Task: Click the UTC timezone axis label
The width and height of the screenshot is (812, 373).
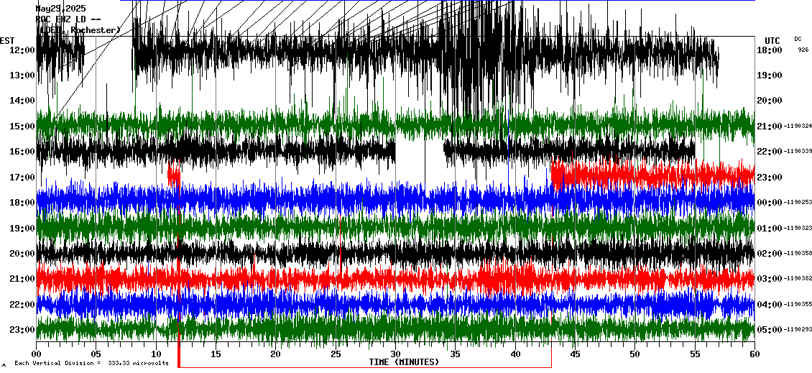Action: [x=772, y=40]
